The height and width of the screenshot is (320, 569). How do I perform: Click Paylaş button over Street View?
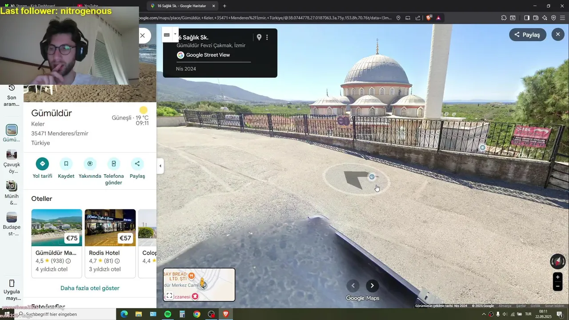(x=528, y=35)
